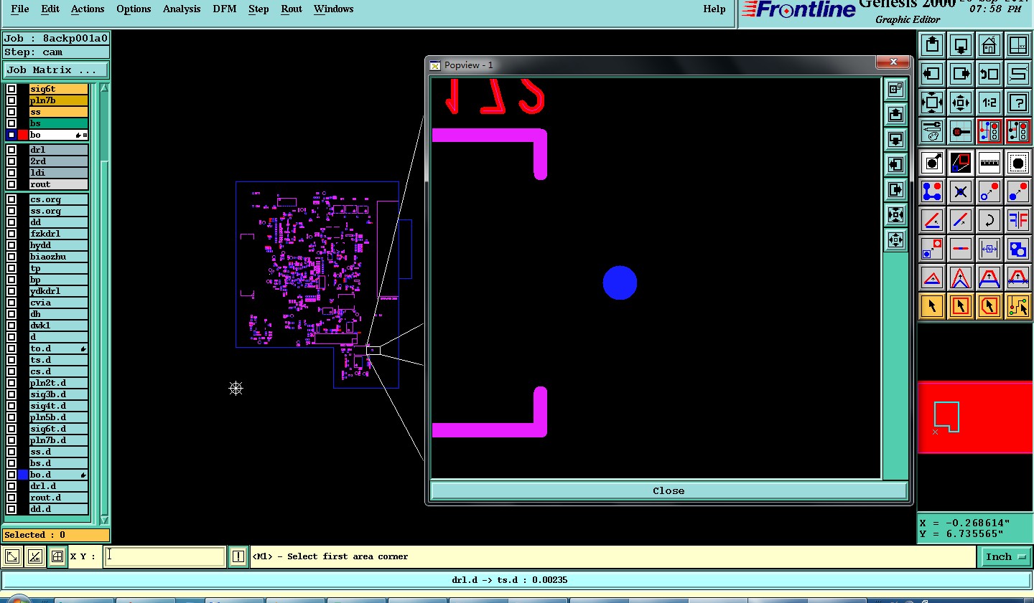The height and width of the screenshot is (603, 1034).
Task: Open the Analysis menu
Action: point(182,9)
